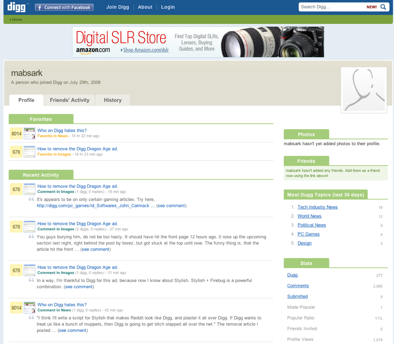Click 'see comment' after 'removal article I posted'
The height and width of the screenshot is (344, 394).
point(73,331)
